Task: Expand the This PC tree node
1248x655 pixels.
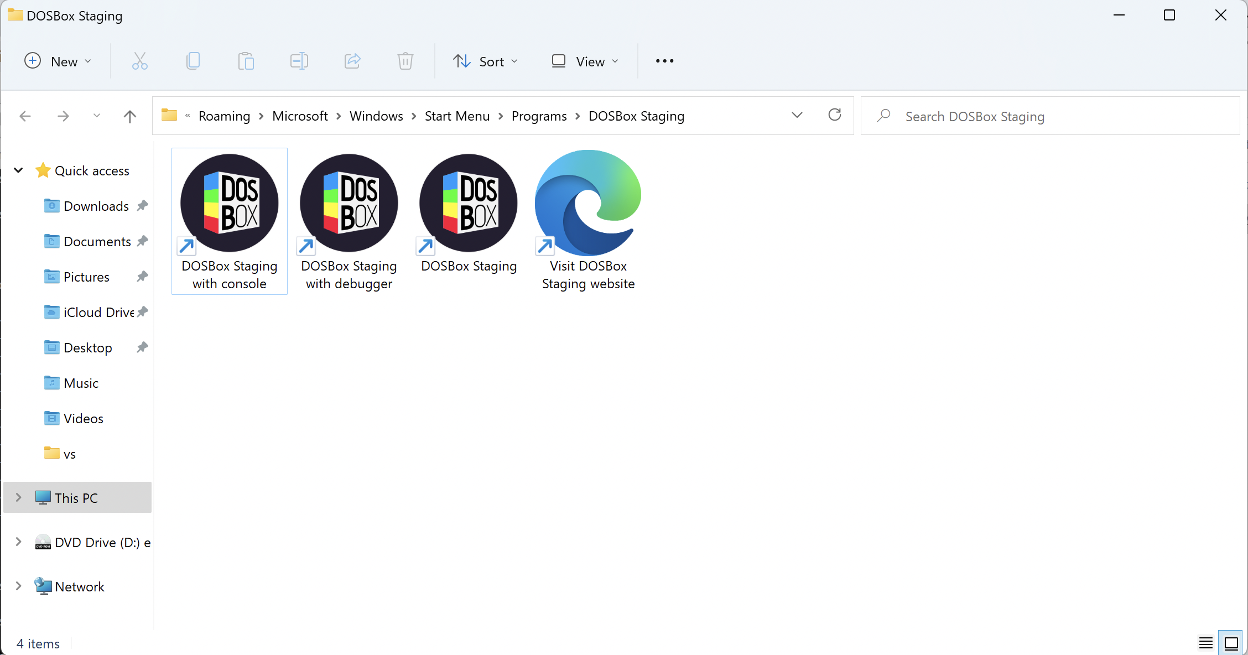Action: 18,497
